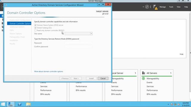Image resolution: width=191 pixels, height=107 pixels.
Task: Toggle Read only domain controller (RODC) checkbox
Action: pos(35,30)
